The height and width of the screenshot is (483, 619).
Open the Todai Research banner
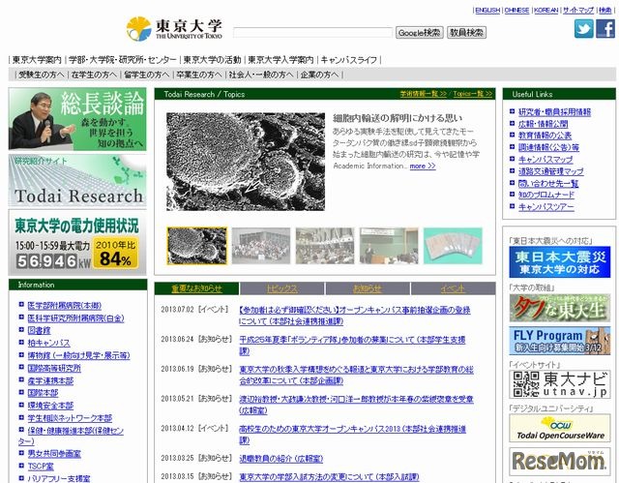(x=77, y=180)
